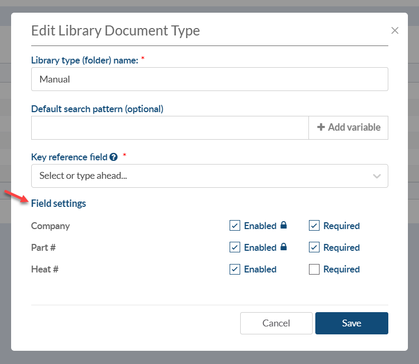Viewport: 419px width, 364px height.
Task: Click the Cancel button
Action: click(276, 323)
